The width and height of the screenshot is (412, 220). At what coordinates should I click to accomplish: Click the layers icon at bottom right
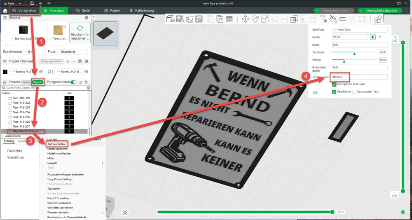pos(403,212)
